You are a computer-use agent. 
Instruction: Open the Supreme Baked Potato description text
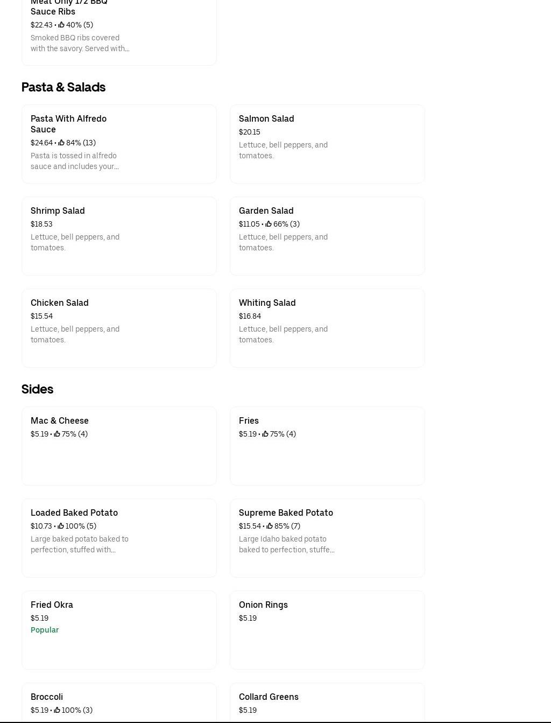click(286, 544)
